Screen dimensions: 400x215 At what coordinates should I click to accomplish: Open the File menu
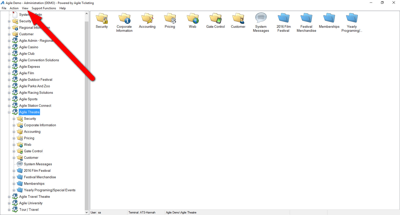pos(4,8)
